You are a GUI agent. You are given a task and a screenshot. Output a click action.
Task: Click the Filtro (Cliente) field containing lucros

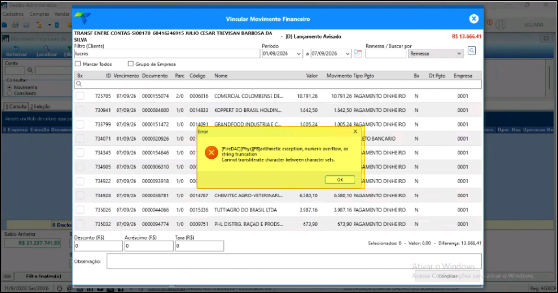167,54
